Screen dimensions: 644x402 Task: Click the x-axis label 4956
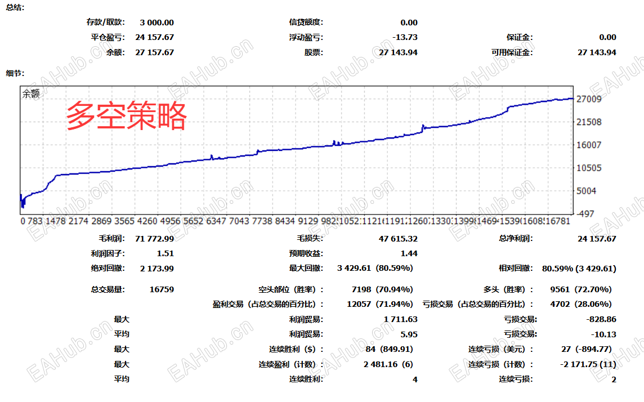(x=170, y=221)
